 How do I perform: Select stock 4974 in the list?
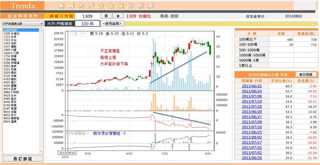[10, 89]
